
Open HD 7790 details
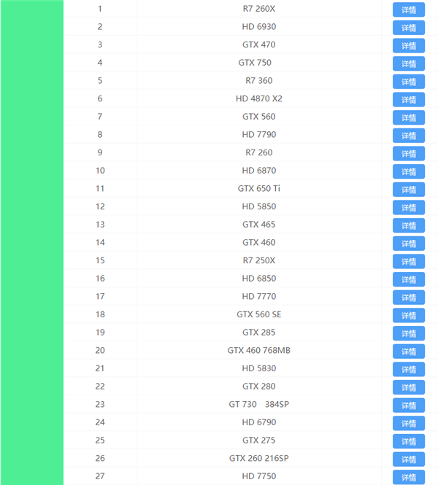click(409, 136)
